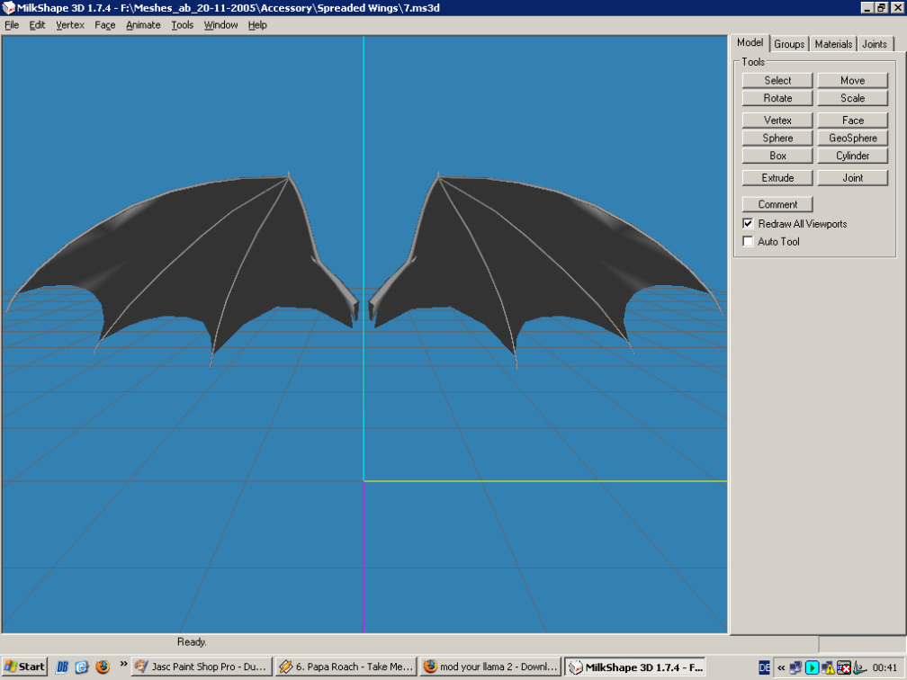Click the Face tool button
Viewport: 907px width, 680px height.
click(853, 121)
